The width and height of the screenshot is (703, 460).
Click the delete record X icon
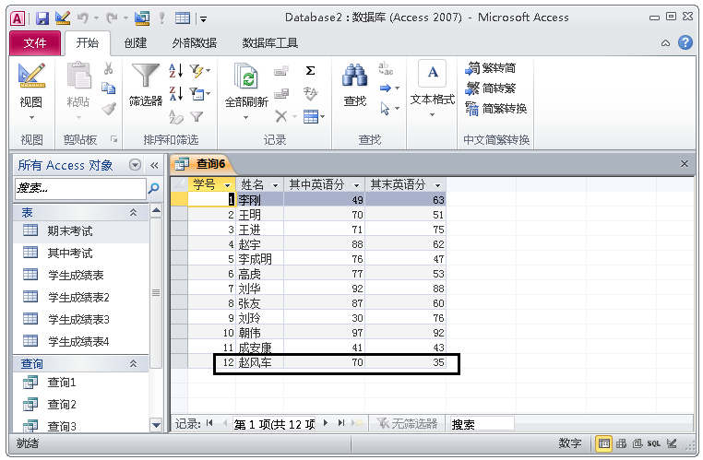281,117
